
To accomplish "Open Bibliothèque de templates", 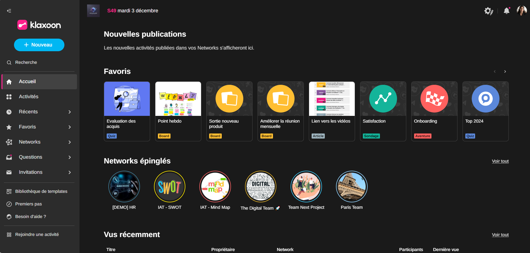I will tap(41, 191).
